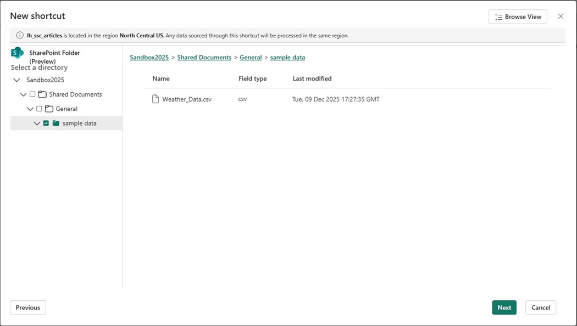Screen dimensions: 577x326
Task: Collapse the Shared Documents chevron
Action: click(x=23, y=94)
